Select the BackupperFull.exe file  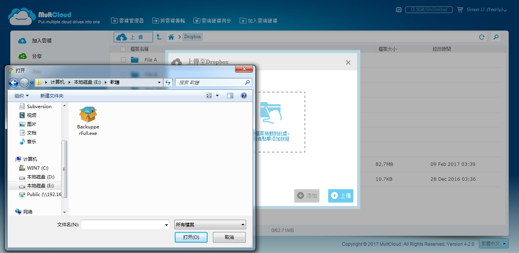(x=88, y=121)
